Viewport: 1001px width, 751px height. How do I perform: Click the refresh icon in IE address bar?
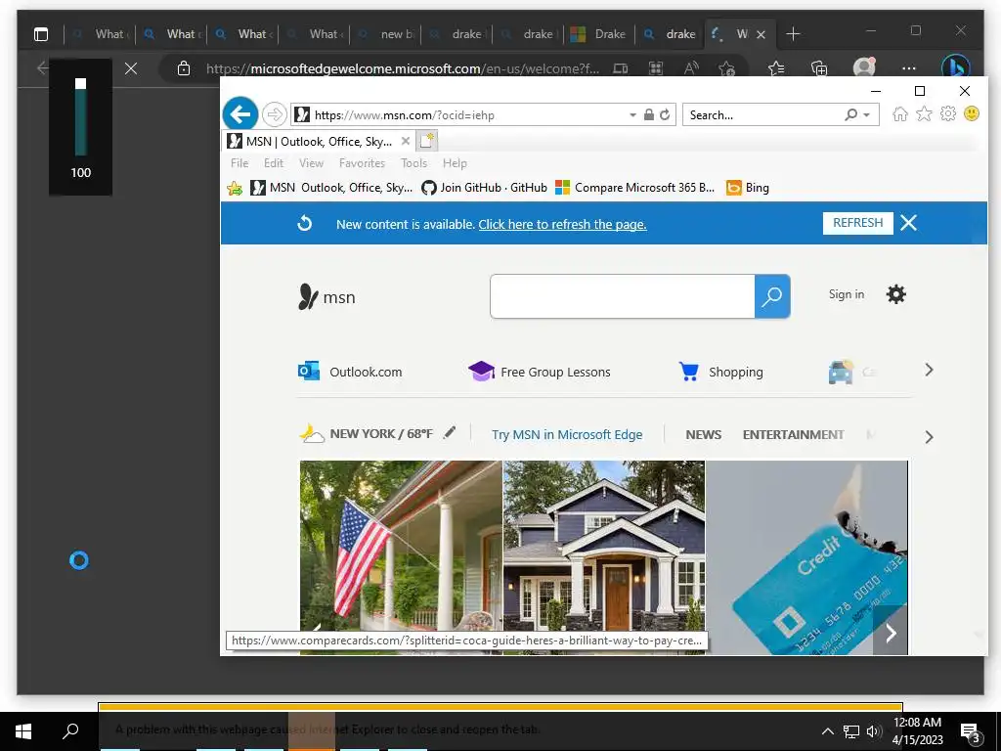click(665, 115)
